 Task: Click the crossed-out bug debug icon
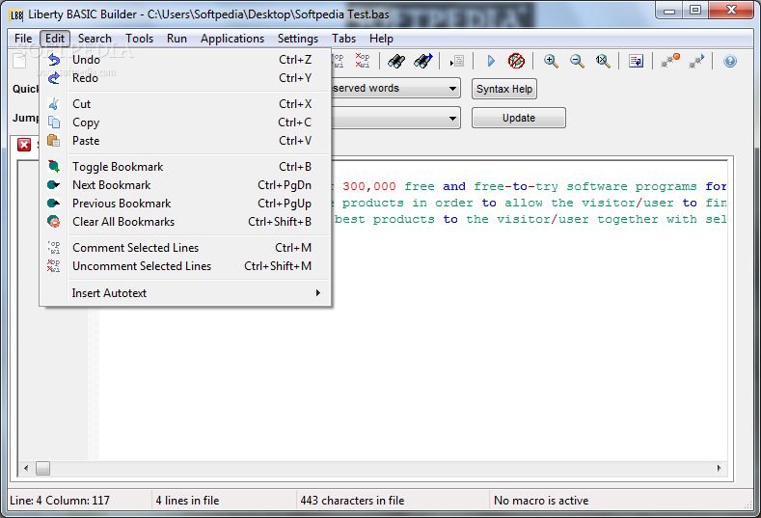[516, 61]
